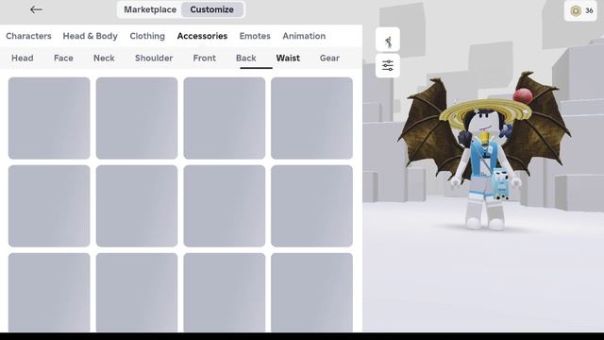Show Back accessories
The height and width of the screenshot is (340, 604).
tap(245, 58)
